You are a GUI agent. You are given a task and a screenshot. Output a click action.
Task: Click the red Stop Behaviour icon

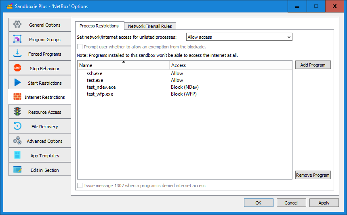[17, 68]
